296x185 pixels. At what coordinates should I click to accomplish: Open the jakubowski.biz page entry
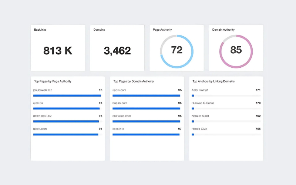click(x=43, y=90)
